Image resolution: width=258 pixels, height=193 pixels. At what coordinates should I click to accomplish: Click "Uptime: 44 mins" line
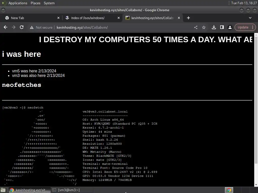pos(97,132)
